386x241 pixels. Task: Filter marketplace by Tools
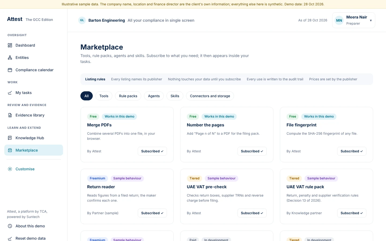[104, 96]
